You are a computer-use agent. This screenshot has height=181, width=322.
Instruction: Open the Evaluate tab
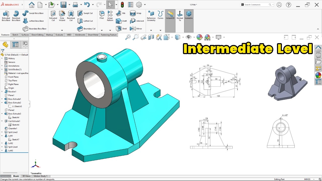[59, 35]
